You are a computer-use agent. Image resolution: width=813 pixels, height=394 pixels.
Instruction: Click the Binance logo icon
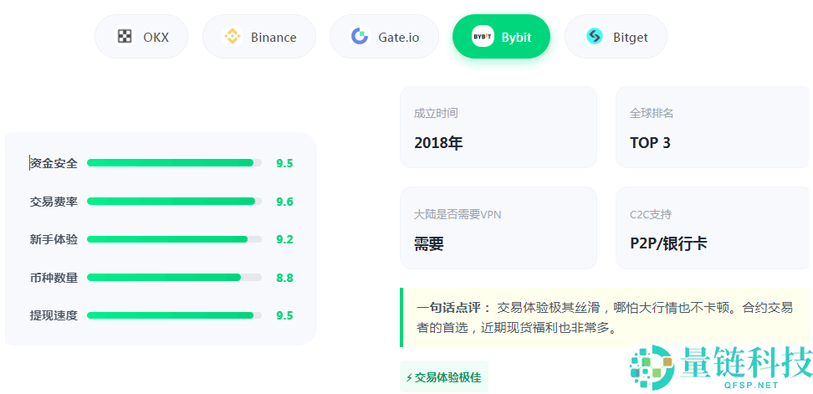pyautogui.click(x=233, y=36)
